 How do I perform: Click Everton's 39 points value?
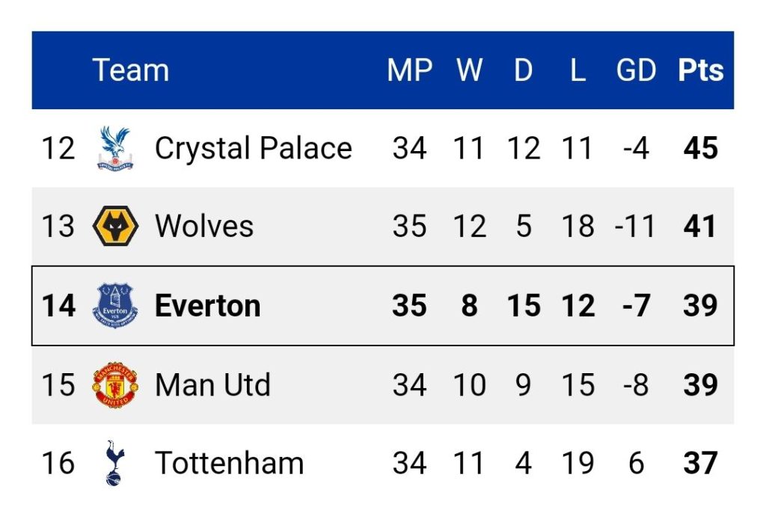(x=700, y=306)
